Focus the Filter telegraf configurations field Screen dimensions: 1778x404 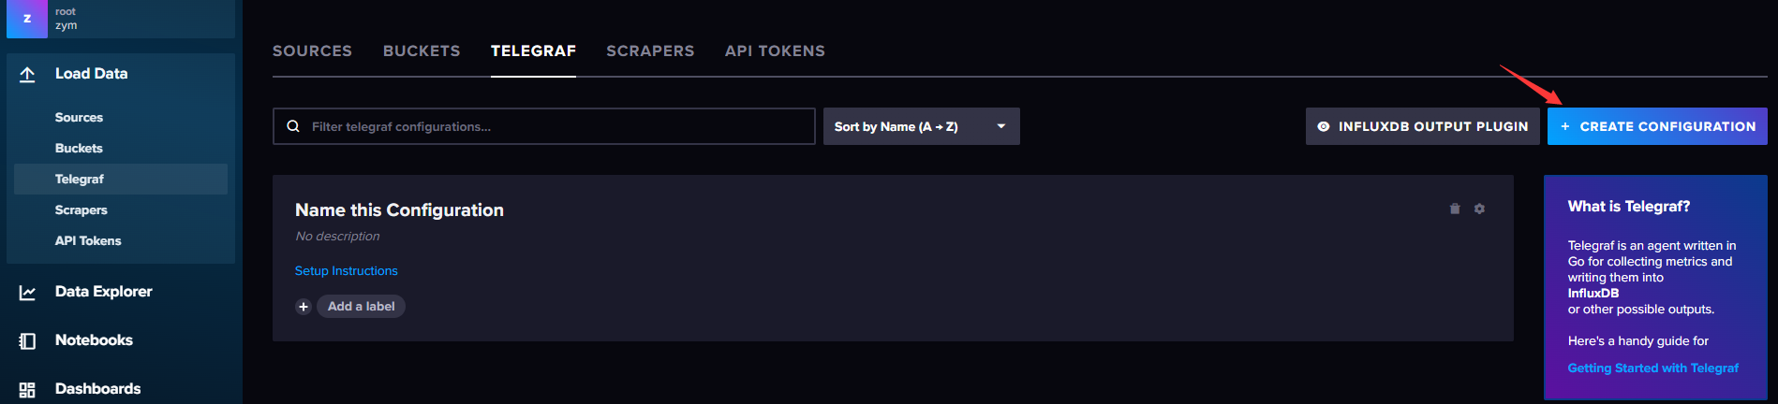point(544,126)
